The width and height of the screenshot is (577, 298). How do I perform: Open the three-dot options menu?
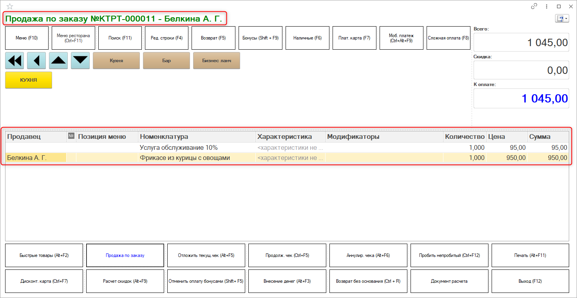click(x=546, y=6)
